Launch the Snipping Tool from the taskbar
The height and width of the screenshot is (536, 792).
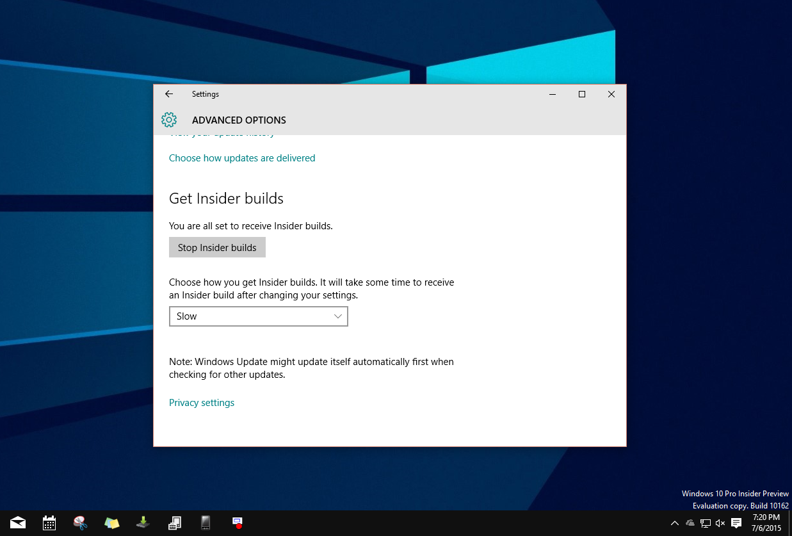(81, 523)
